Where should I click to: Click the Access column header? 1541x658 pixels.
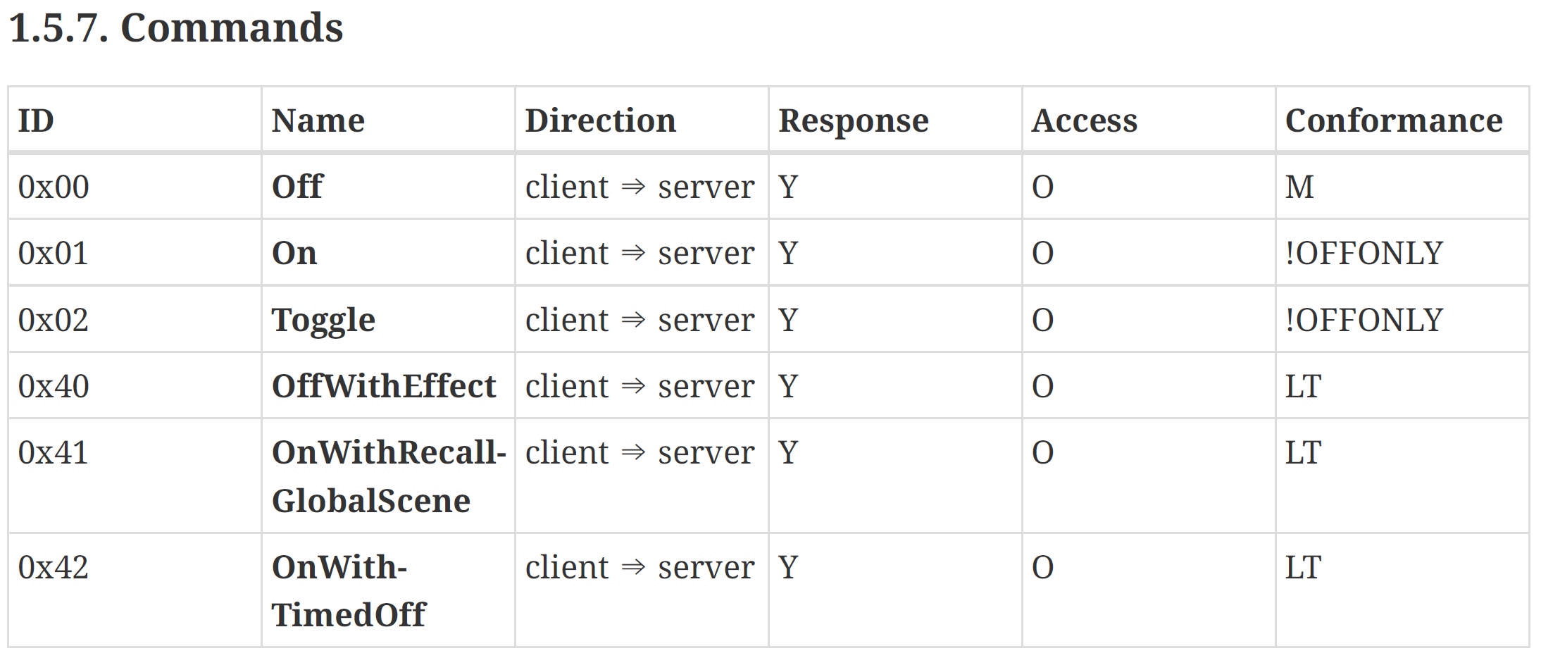pyautogui.click(x=1085, y=120)
